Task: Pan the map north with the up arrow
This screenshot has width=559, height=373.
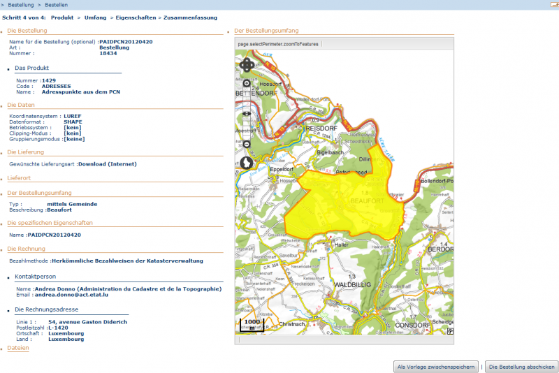Action: click(247, 61)
